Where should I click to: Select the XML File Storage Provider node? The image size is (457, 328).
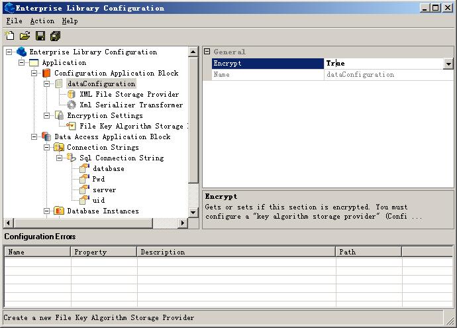(128, 95)
